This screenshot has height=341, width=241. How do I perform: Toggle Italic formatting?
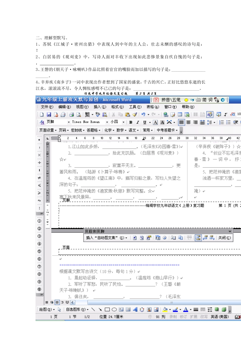(x=137, y=122)
